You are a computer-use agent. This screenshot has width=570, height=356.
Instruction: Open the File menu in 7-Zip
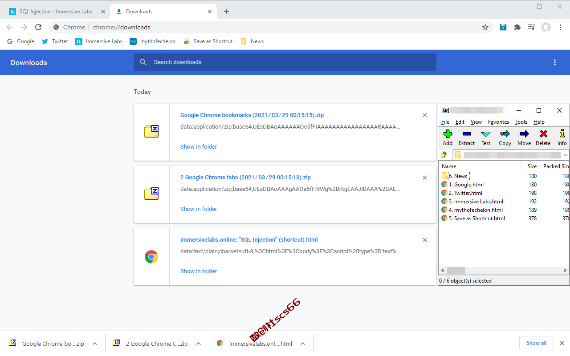pos(445,122)
